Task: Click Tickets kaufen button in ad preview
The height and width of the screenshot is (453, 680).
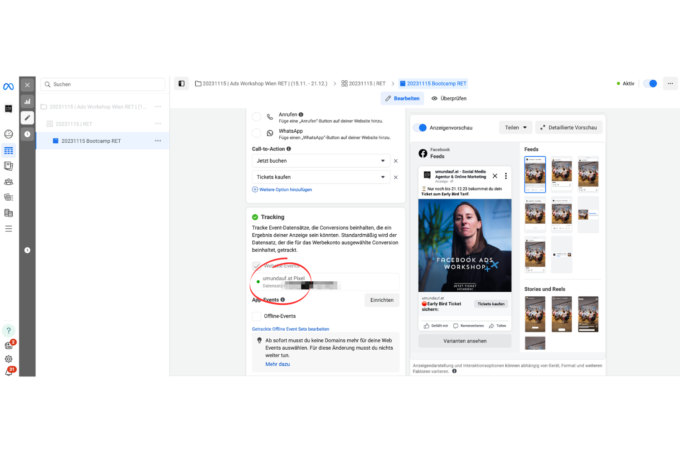Action: click(491, 304)
